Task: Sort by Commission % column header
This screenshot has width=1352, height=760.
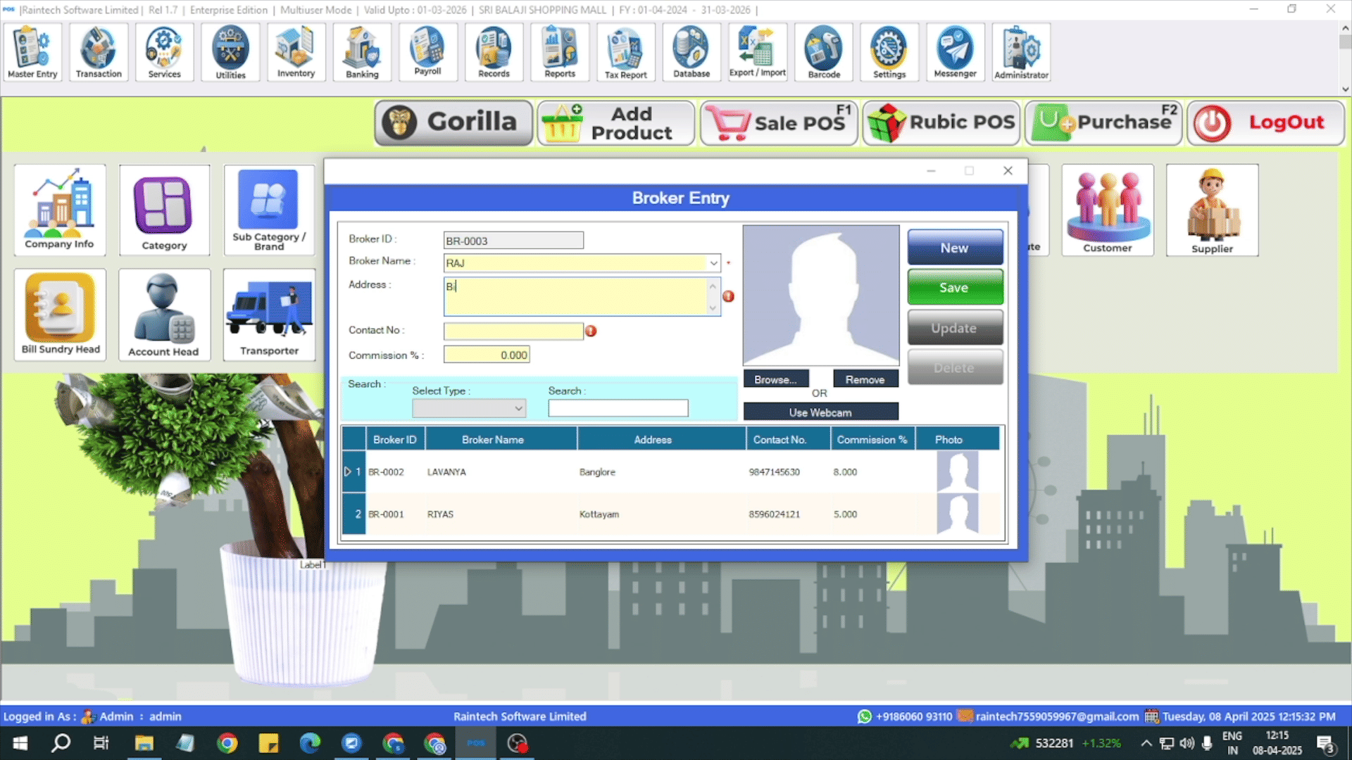Action: pyautogui.click(x=872, y=440)
